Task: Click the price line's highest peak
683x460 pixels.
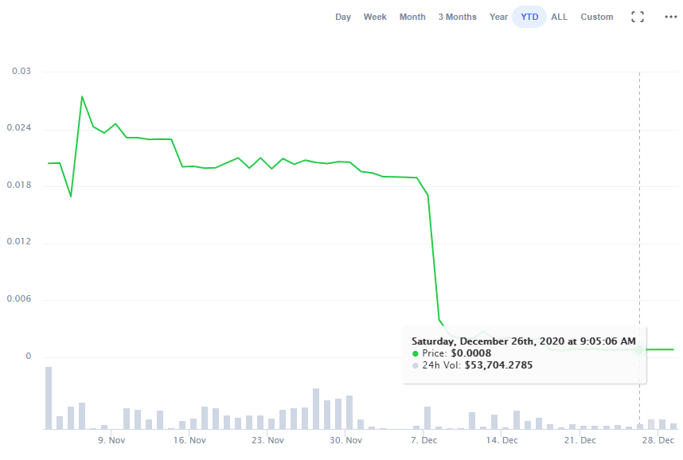Action: (82, 97)
